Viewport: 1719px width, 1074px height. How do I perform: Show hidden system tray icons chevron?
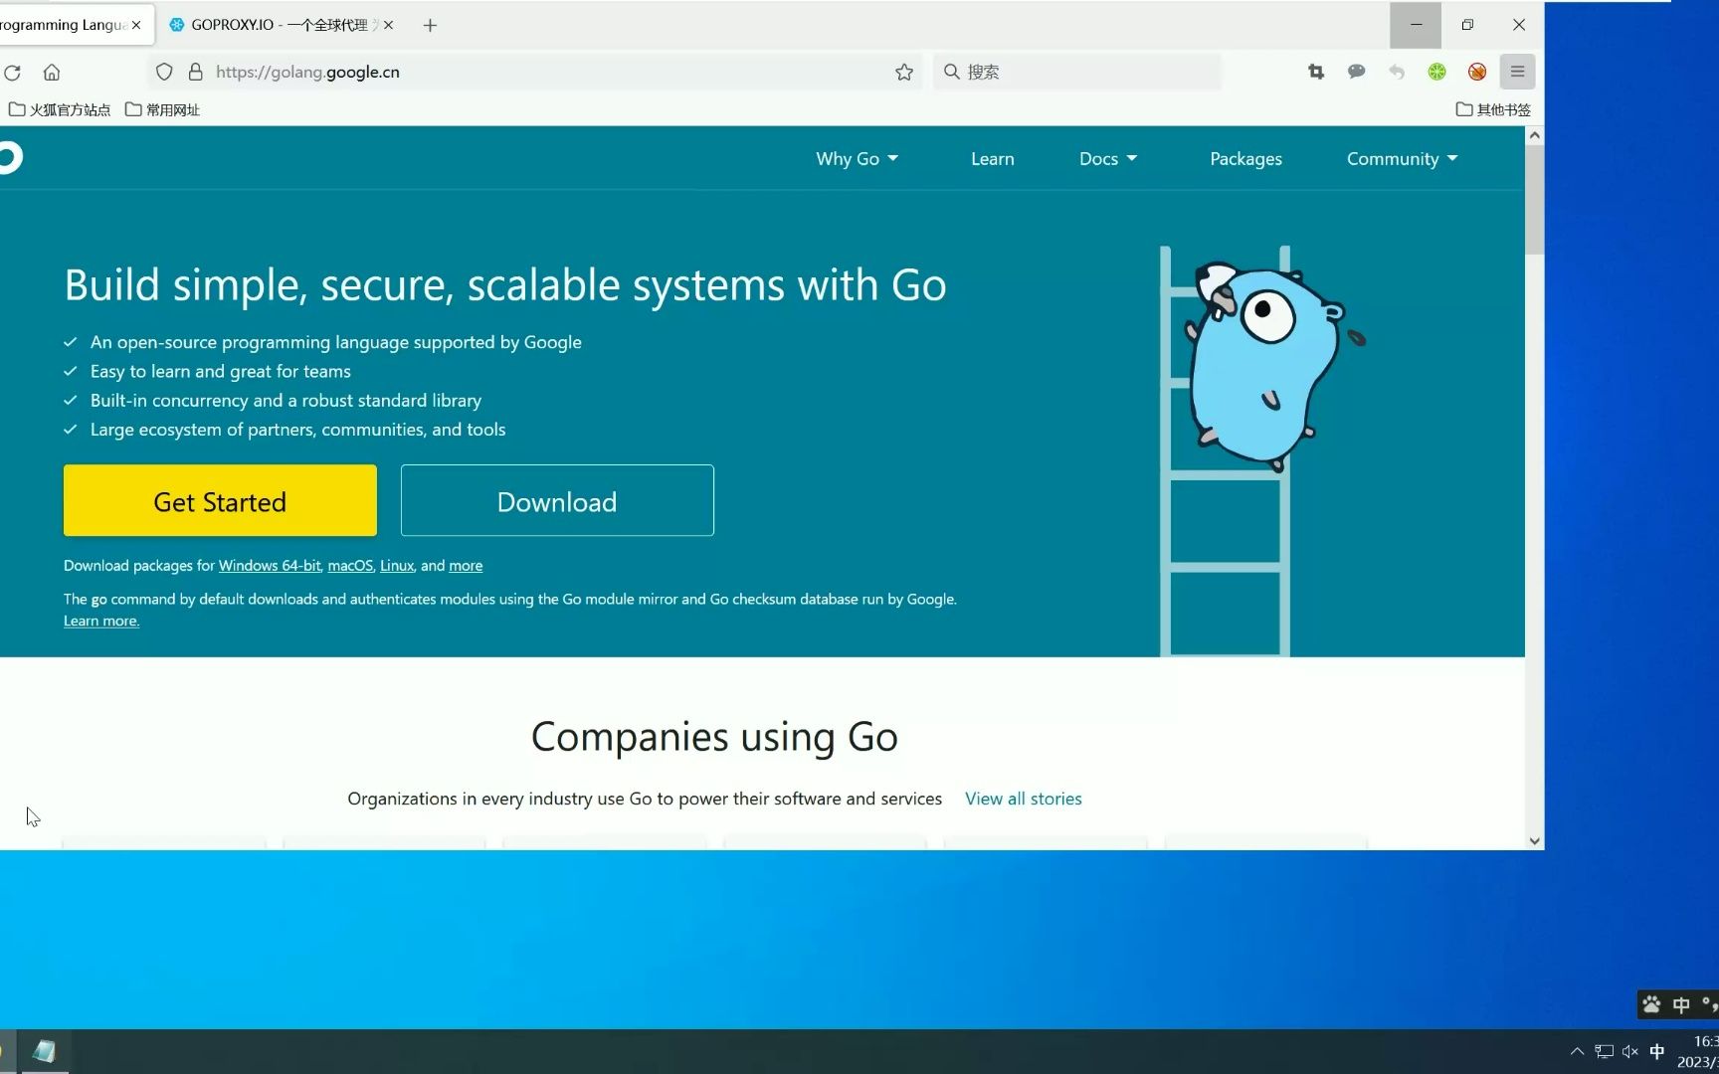[1577, 1051]
